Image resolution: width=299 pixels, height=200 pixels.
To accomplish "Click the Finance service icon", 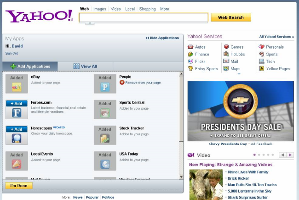I will (190, 54).
